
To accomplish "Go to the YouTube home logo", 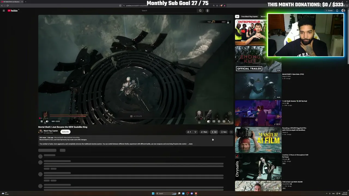I will click(x=13, y=11).
